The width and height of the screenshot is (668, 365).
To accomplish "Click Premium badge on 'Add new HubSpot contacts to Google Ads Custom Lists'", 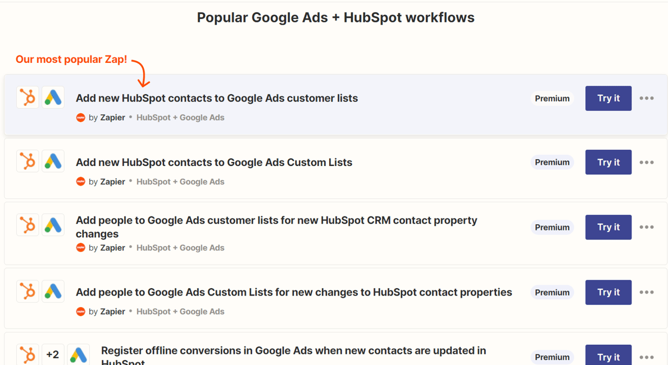I will click(x=552, y=163).
